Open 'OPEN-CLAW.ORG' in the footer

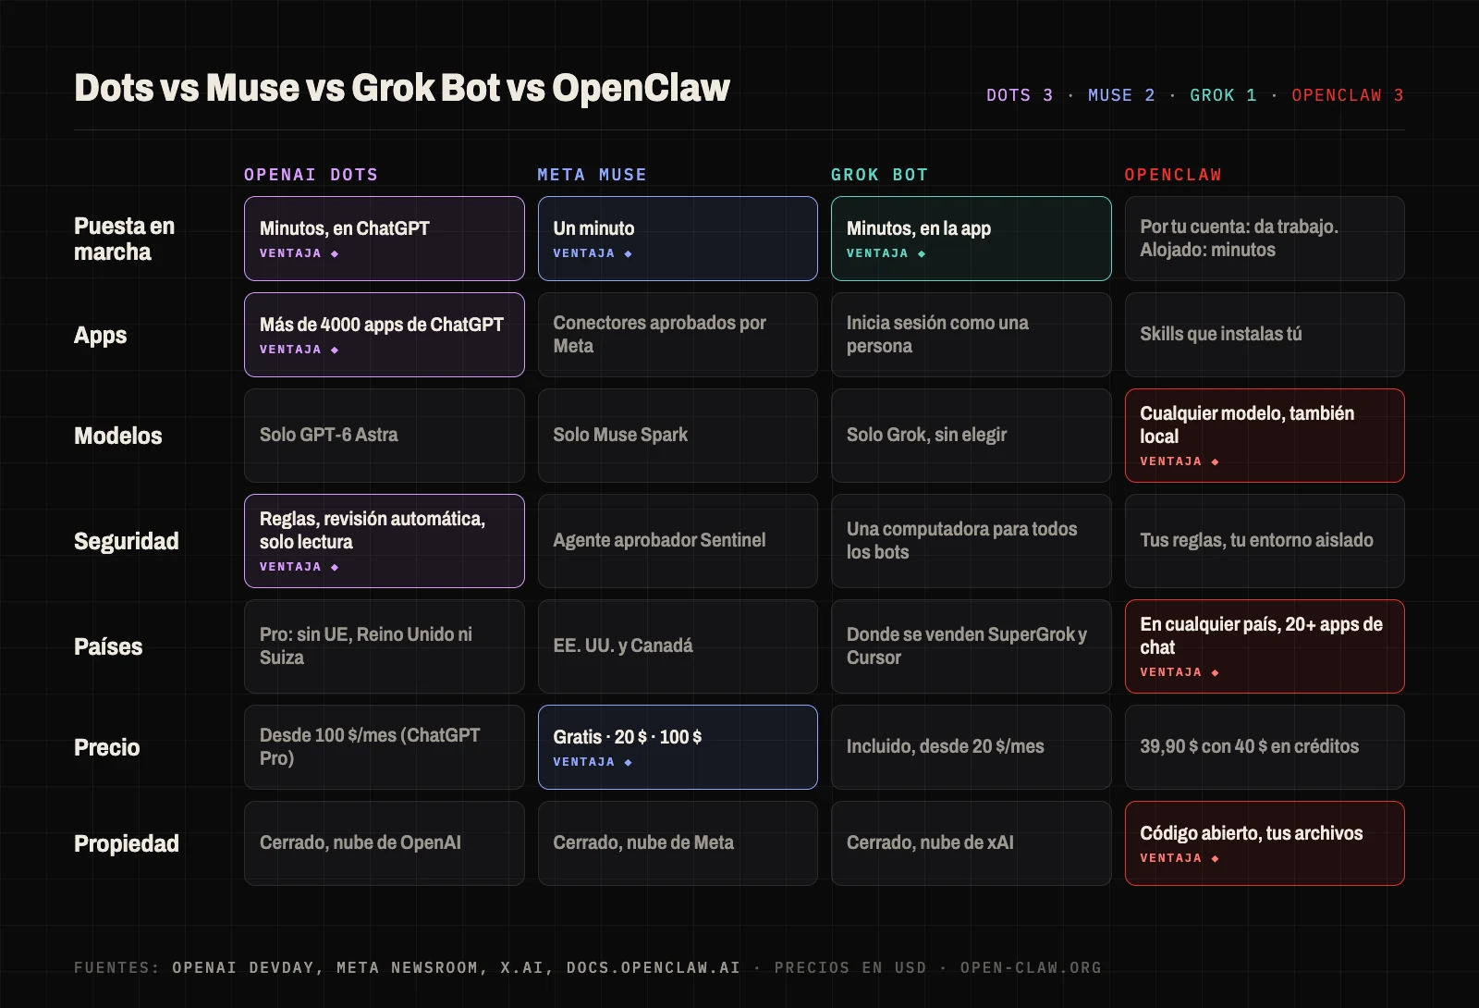point(1031,968)
